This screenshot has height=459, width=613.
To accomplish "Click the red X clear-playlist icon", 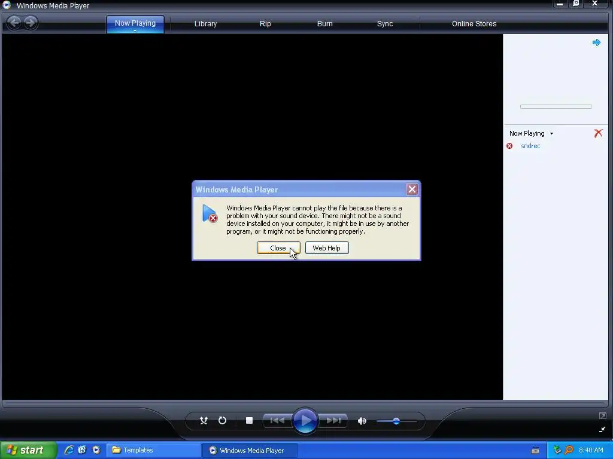I will tap(598, 133).
